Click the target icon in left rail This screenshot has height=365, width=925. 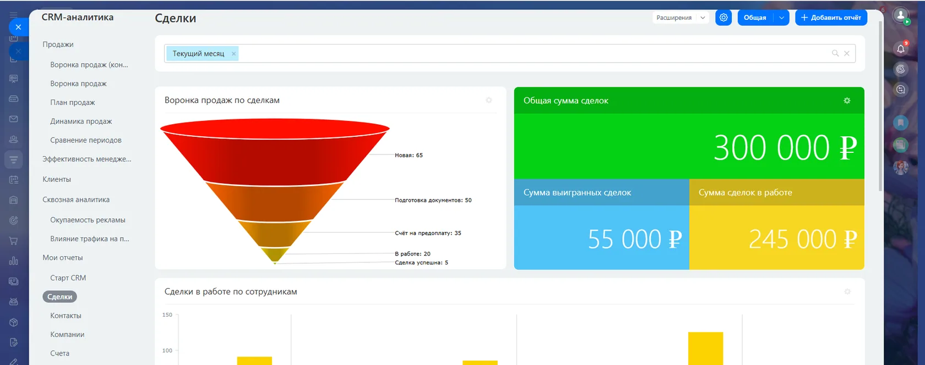pos(14,220)
